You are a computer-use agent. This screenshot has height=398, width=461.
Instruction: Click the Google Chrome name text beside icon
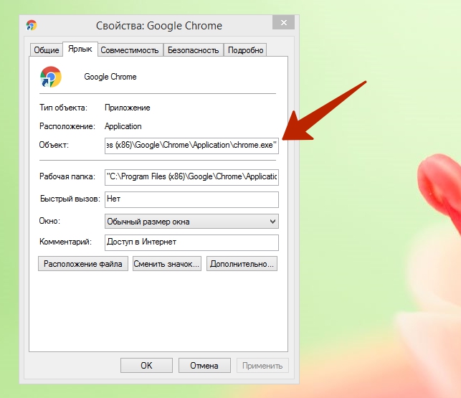tap(110, 77)
